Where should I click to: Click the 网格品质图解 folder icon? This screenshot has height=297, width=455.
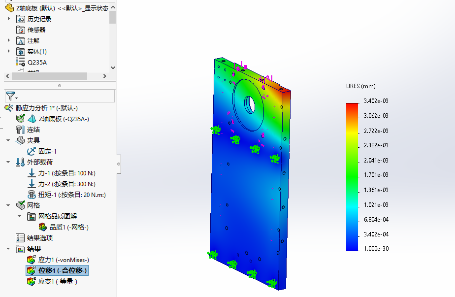(x=32, y=216)
